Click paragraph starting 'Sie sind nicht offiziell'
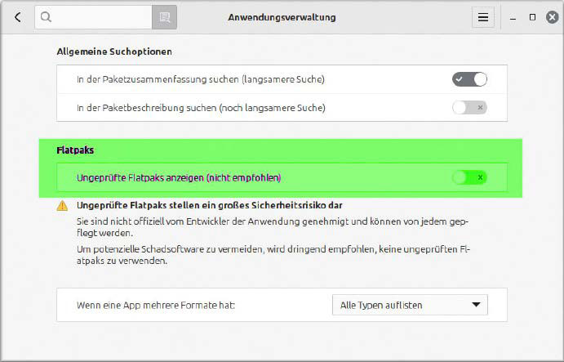The image size is (564, 362). (x=273, y=227)
